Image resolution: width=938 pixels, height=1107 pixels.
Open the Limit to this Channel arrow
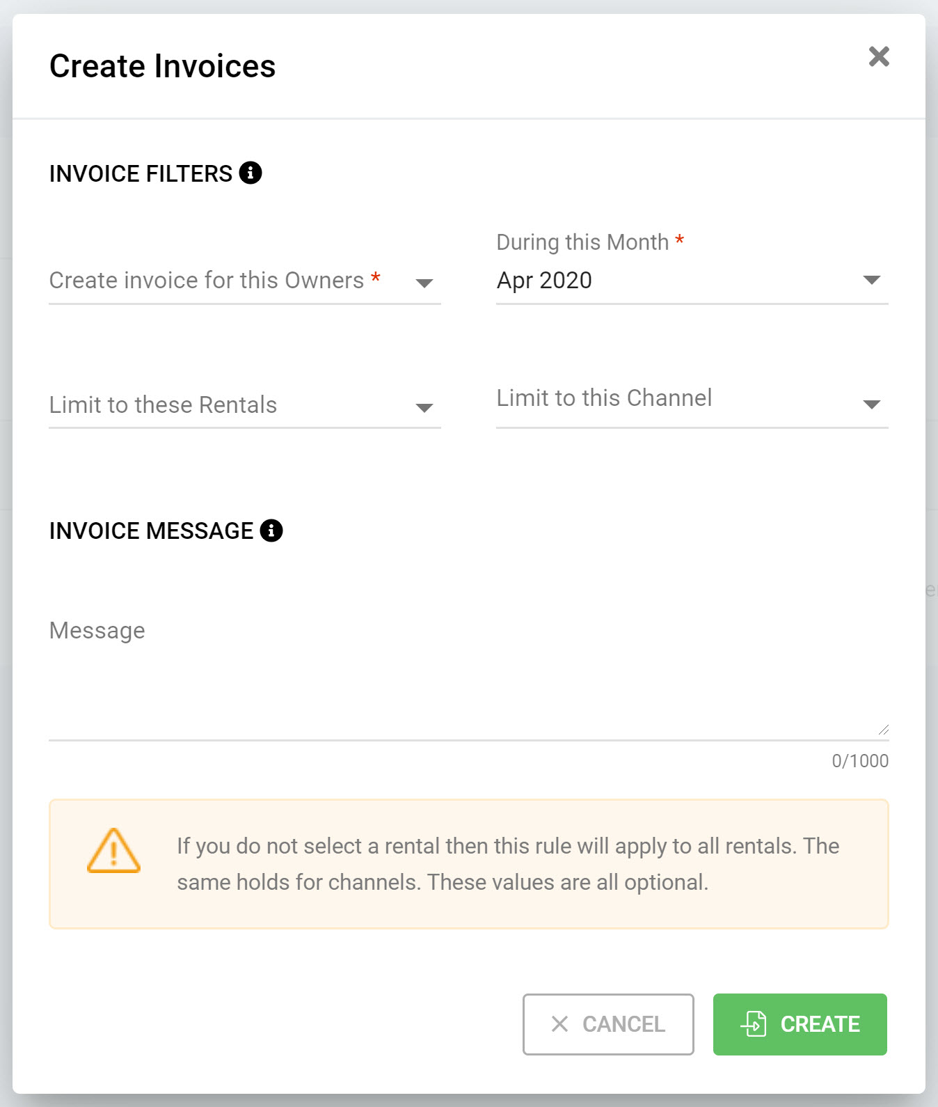coord(872,405)
